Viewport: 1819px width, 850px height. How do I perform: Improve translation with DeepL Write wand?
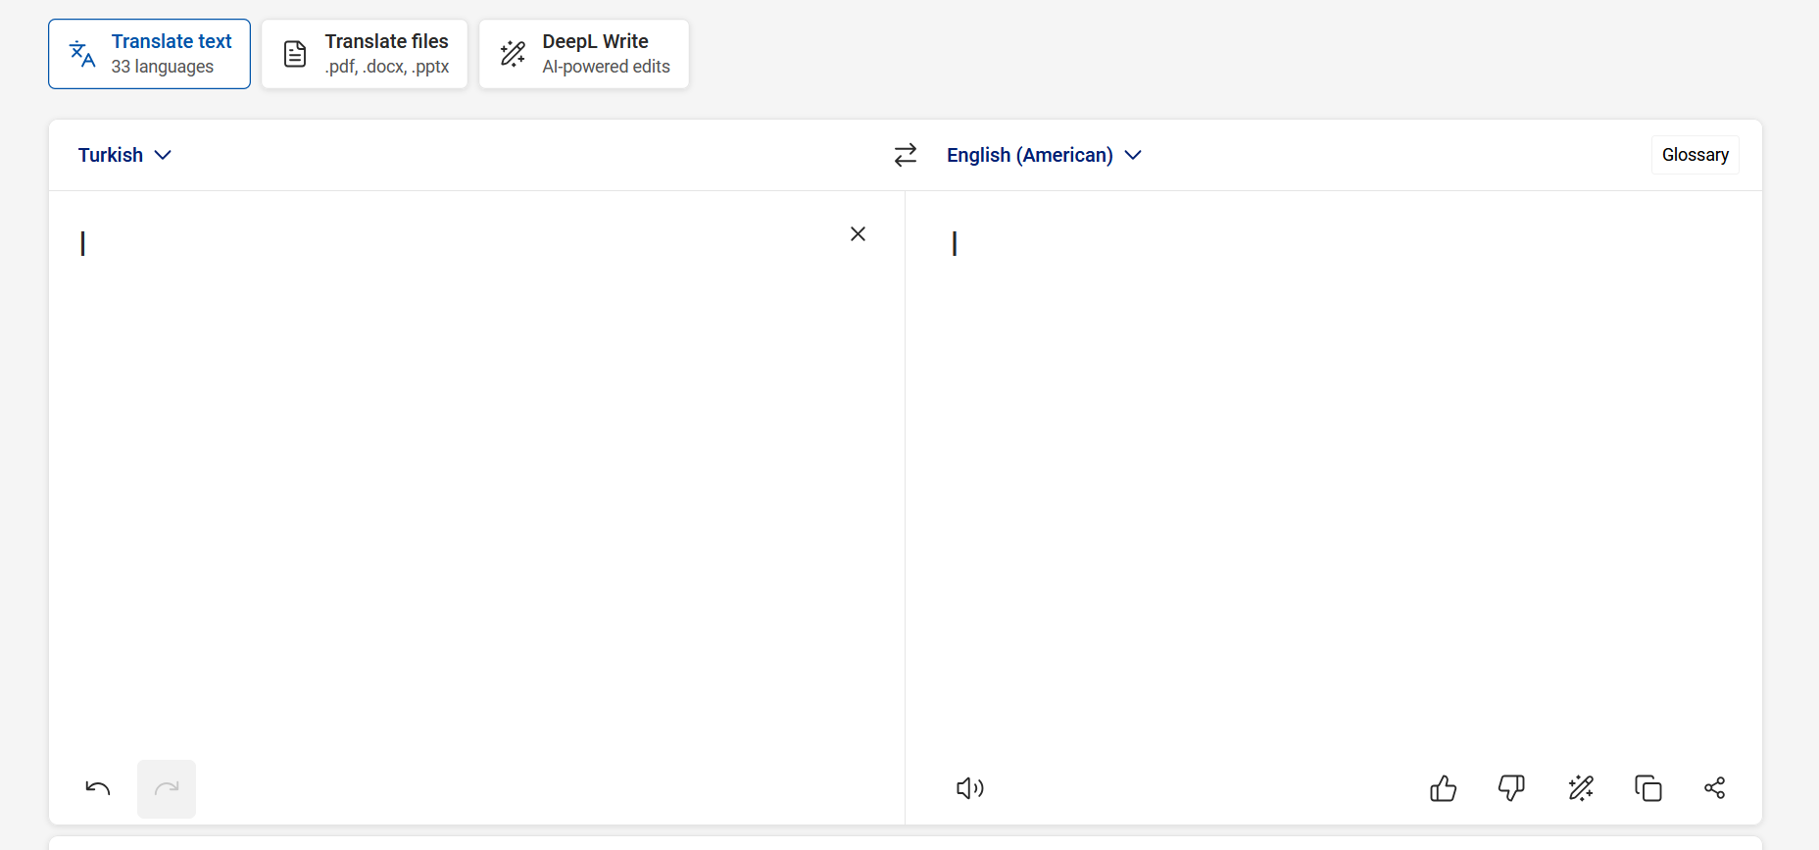coord(1580,788)
